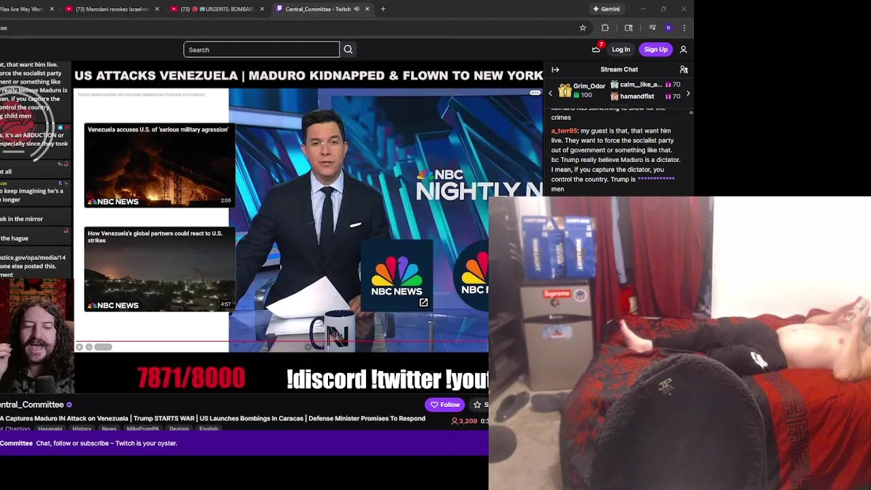
Task: Click the star subscribe button beside Follow
Action: click(x=477, y=405)
